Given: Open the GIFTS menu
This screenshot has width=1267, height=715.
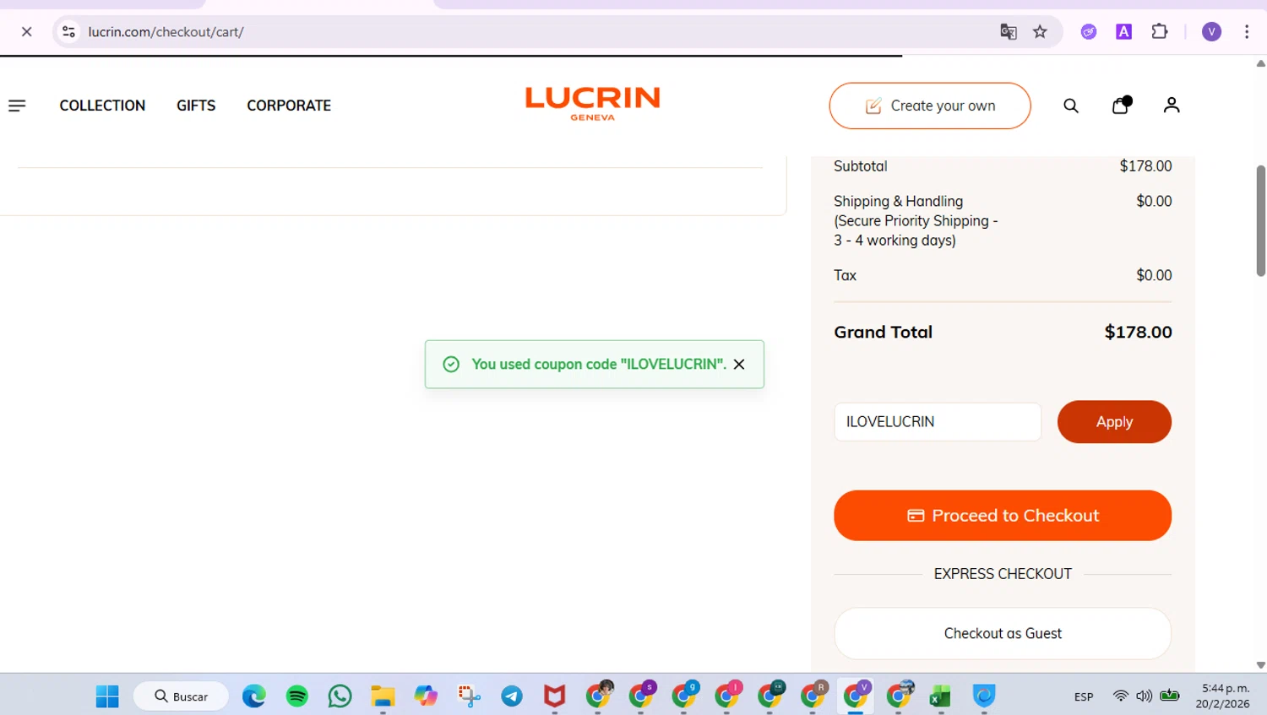Looking at the screenshot, I should (x=196, y=106).
